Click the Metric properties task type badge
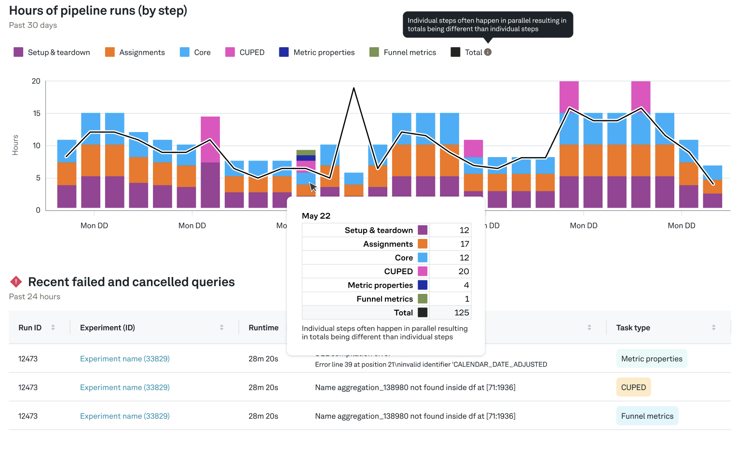 coord(652,358)
